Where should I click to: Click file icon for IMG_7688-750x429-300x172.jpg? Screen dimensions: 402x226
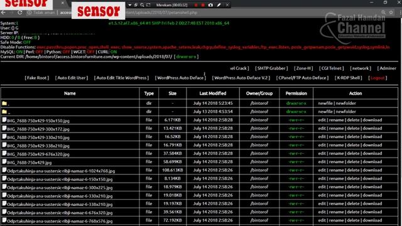pos(4,128)
